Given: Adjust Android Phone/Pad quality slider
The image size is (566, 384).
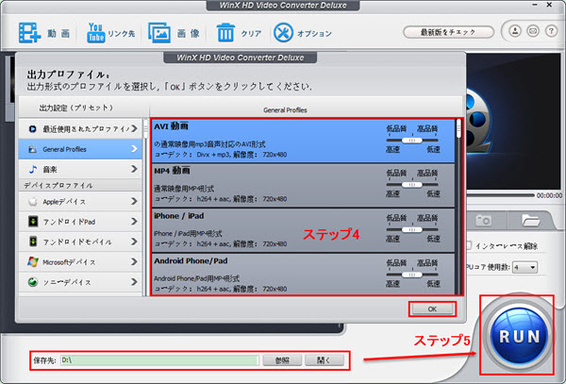Looking at the screenshot, I should point(412,275).
